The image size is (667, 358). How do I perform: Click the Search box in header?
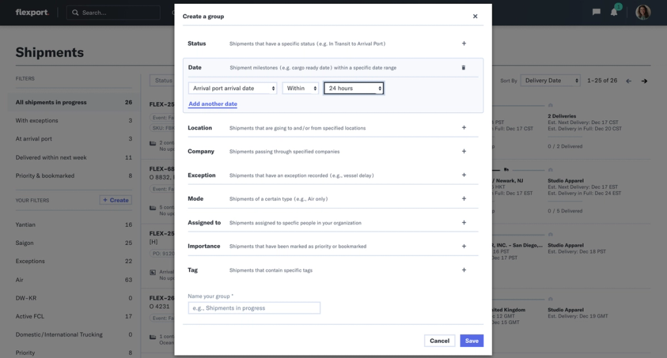[x=113, y=13]
